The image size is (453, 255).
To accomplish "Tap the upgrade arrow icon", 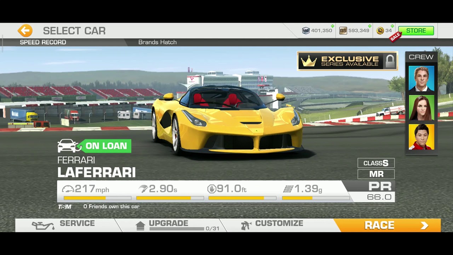I will [x=141, y=226].
